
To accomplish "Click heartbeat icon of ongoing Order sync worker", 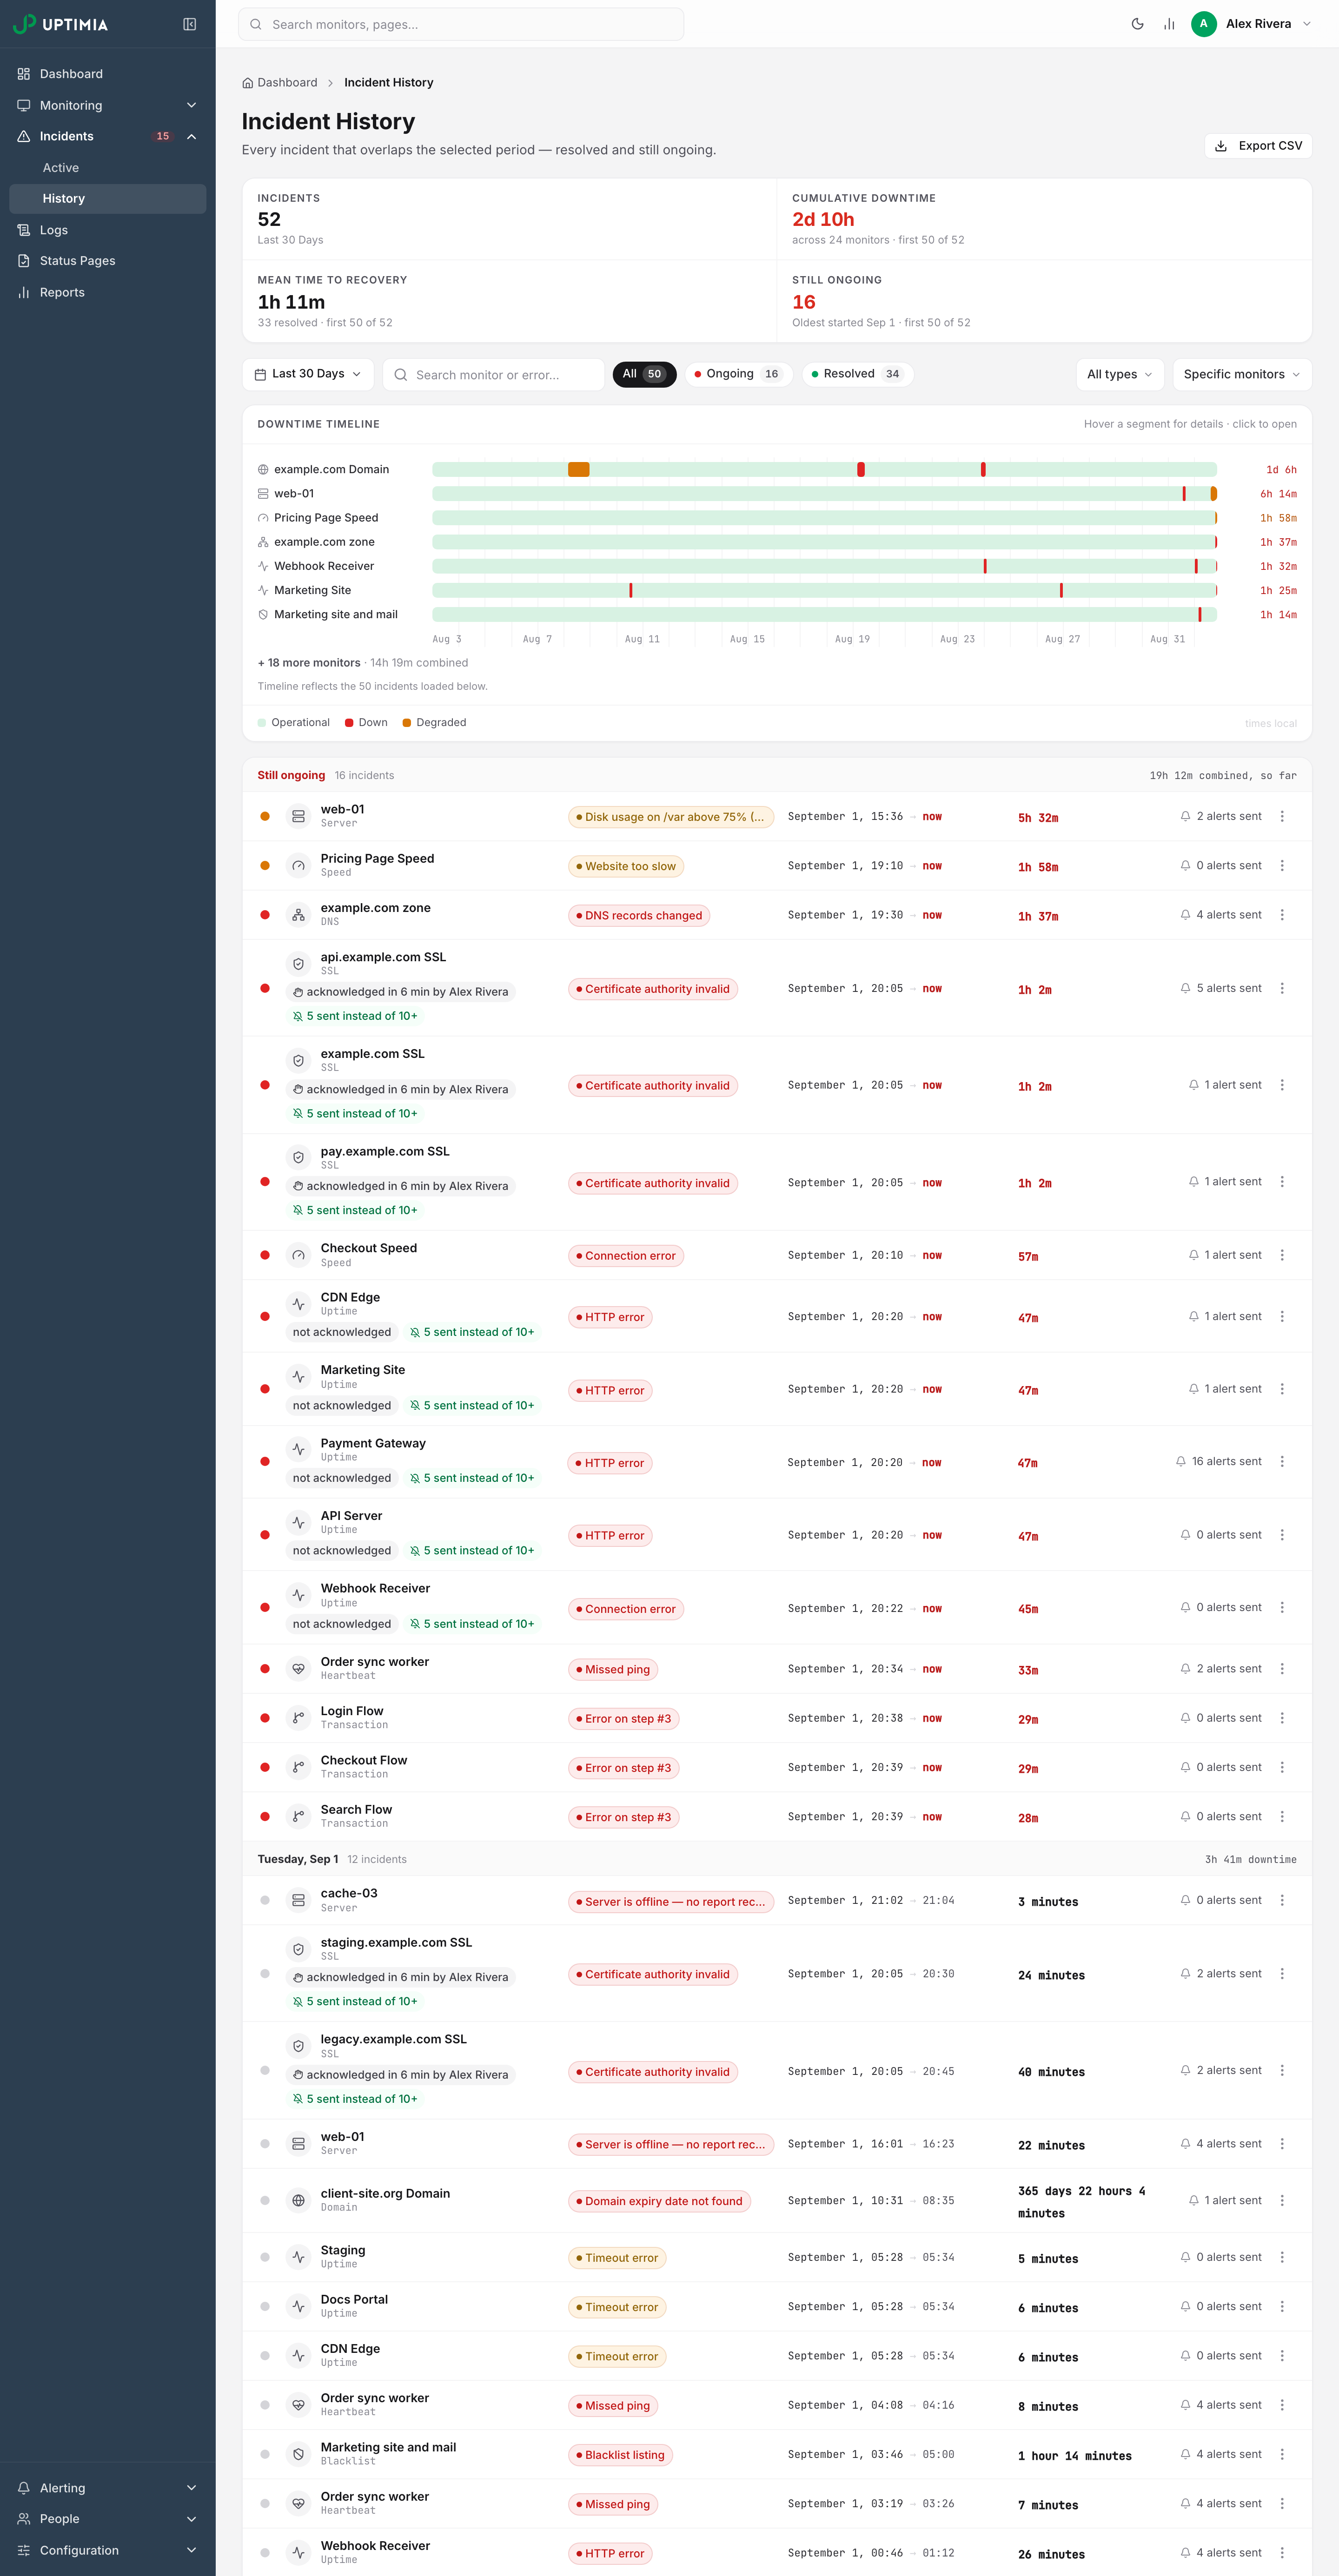I will (298, 1668).
